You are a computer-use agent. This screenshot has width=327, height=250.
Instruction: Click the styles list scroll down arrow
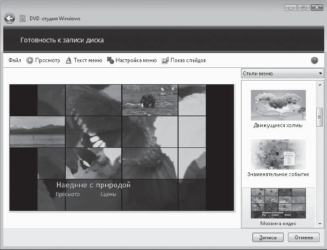click(x=319, y=224)
